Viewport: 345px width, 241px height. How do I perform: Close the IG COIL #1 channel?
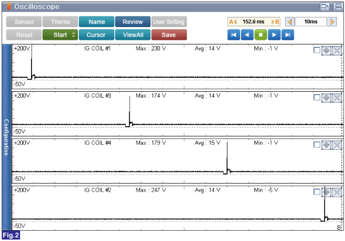coord(337,51)
